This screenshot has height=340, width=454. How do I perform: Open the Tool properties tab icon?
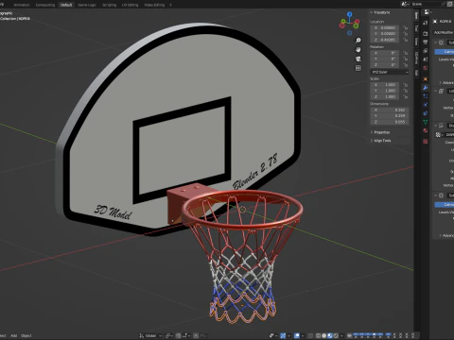(426, 23)
